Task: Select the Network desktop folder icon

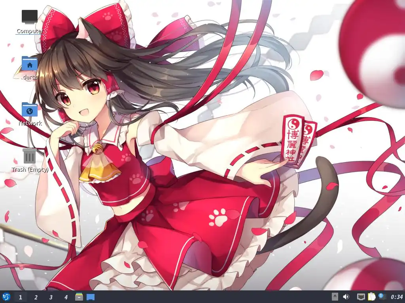Action: [x=30, y=114]
